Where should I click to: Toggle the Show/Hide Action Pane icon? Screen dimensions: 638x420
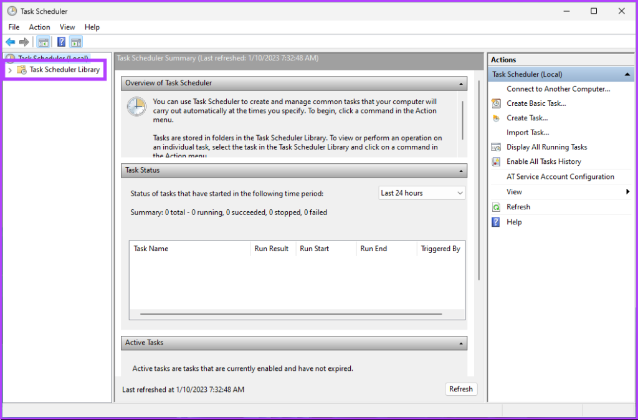tap(76, 42)
